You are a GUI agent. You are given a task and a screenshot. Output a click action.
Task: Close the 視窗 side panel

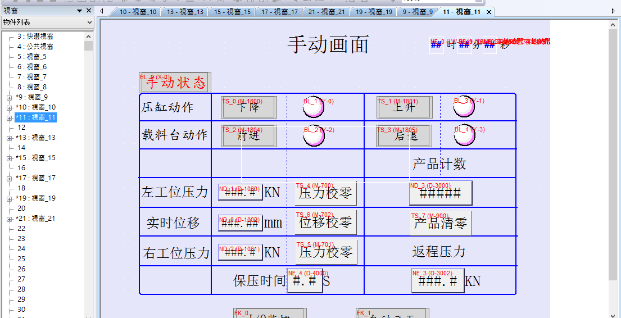(x=89, y=11)
